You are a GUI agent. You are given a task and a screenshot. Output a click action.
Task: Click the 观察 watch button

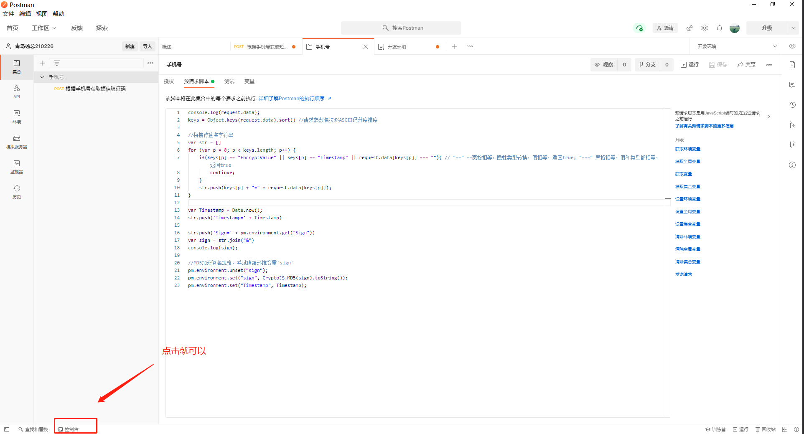pos(604,65)
